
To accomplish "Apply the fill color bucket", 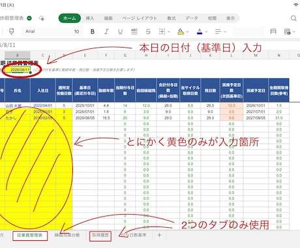I will (x=181, y=31).
